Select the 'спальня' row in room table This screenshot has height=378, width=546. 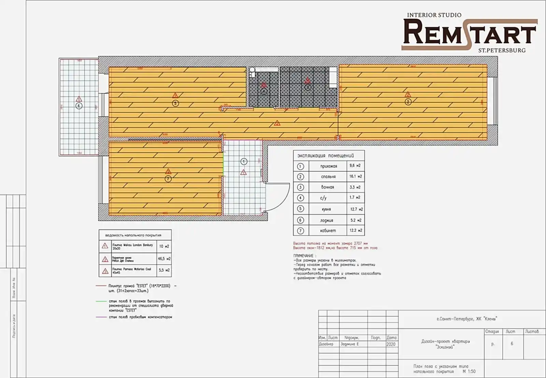tap(328, 177)
